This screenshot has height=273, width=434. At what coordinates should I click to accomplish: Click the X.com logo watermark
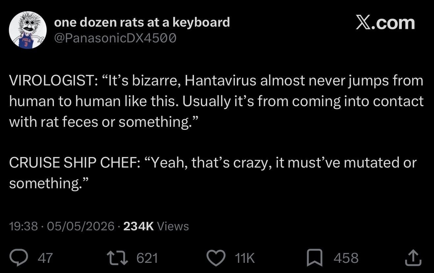(x=386, y=23)
